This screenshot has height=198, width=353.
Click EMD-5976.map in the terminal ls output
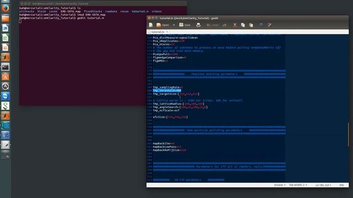[71, 12]
